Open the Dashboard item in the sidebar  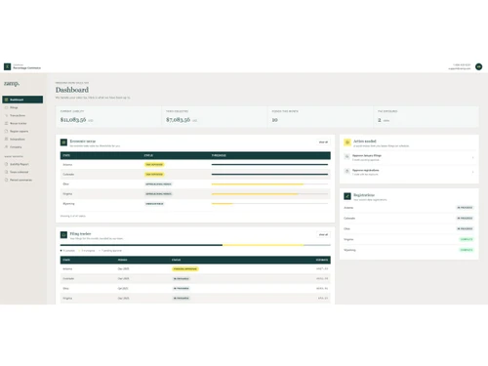click(22, 100)
